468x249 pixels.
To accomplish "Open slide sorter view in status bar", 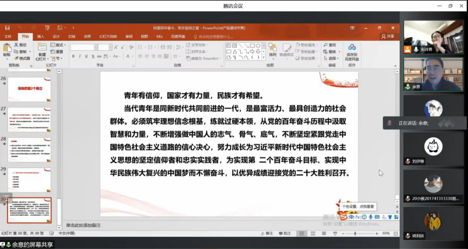I will pyautogui.click(x=313, y=234).
